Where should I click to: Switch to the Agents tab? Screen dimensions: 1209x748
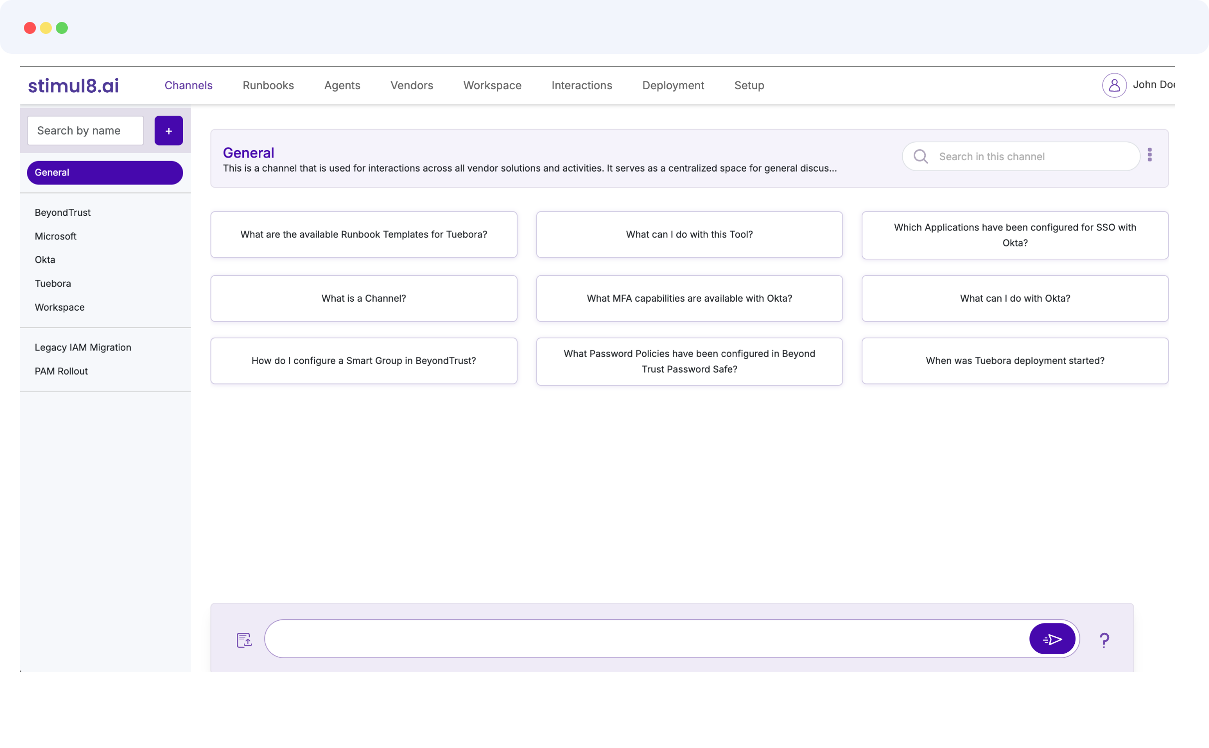(x=342, y=85)
